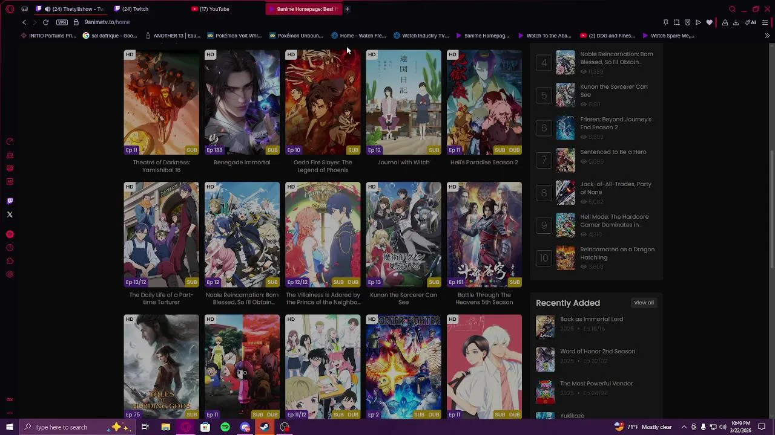This screenshot has width=775, height=435.
Task: Expand the hidden bookmarks chevron
Action: [767, 36]
